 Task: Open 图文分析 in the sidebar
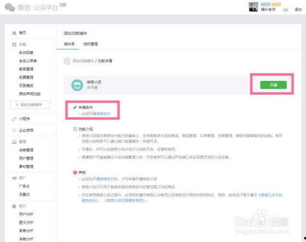click(26, 222)
